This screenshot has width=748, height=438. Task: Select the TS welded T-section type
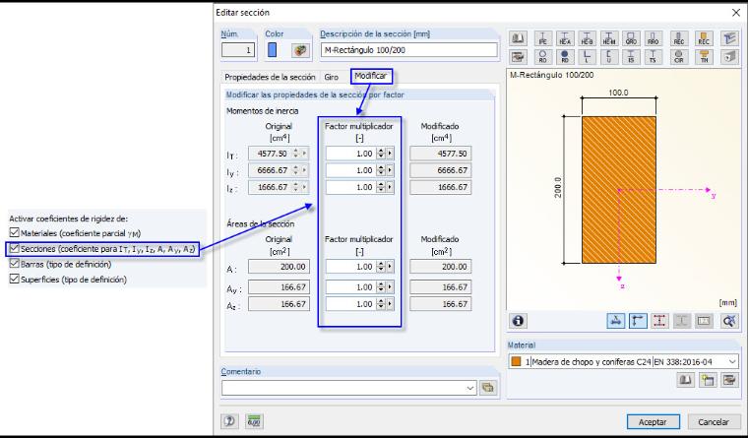[x=654, y=57]
